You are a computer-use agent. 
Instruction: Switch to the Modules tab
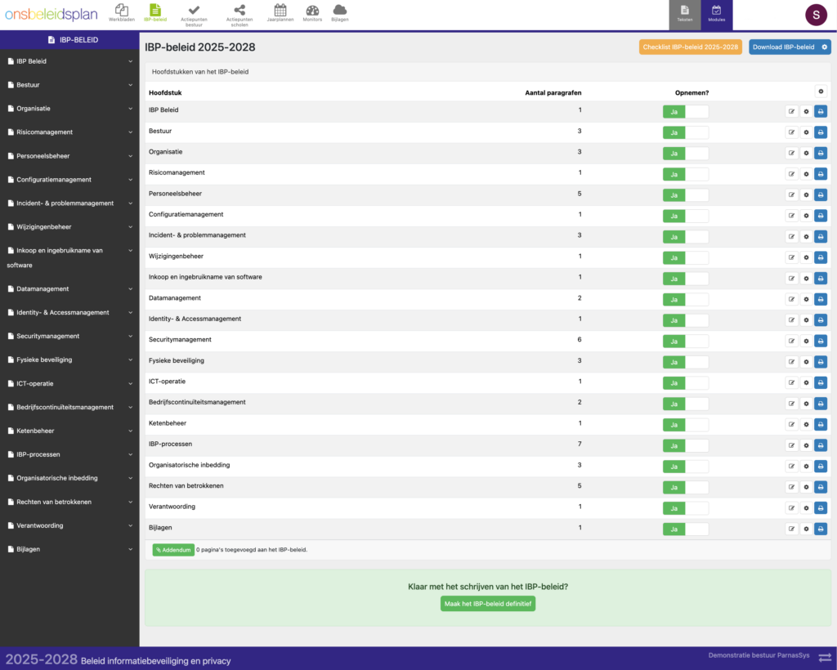click(716, 15)
